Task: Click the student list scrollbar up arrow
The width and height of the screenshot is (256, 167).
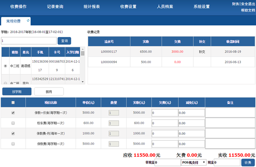Action: click(x=83, y=49)
